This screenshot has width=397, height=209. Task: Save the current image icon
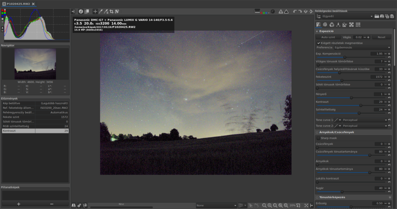click(73, 205)
